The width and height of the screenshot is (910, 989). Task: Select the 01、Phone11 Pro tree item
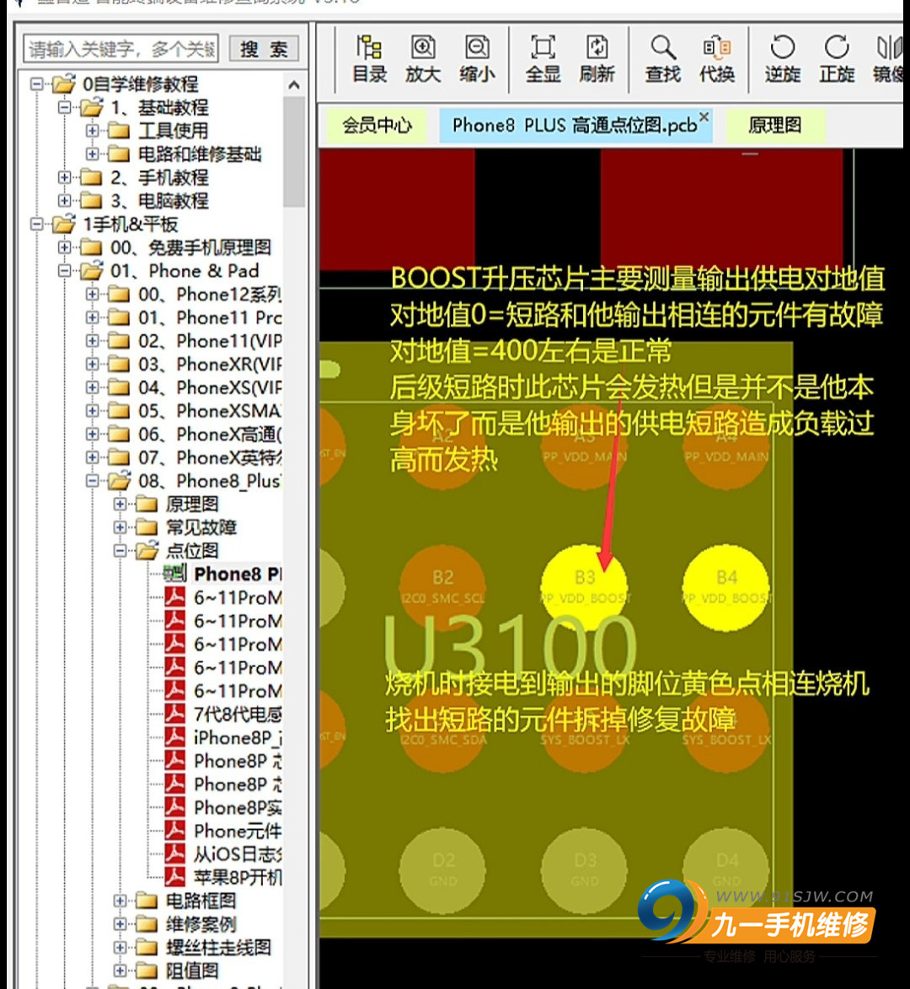coord(210,318)
